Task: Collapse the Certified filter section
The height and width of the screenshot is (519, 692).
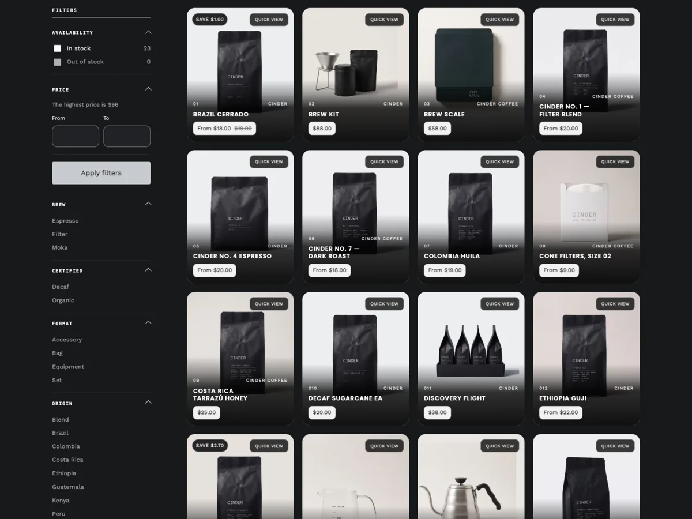Action: point(148,270)
